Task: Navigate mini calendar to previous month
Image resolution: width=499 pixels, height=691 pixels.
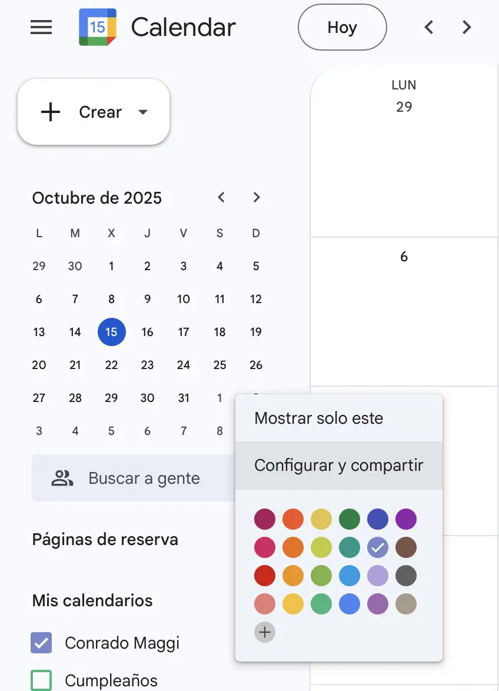Action: (x=221, y=198)
